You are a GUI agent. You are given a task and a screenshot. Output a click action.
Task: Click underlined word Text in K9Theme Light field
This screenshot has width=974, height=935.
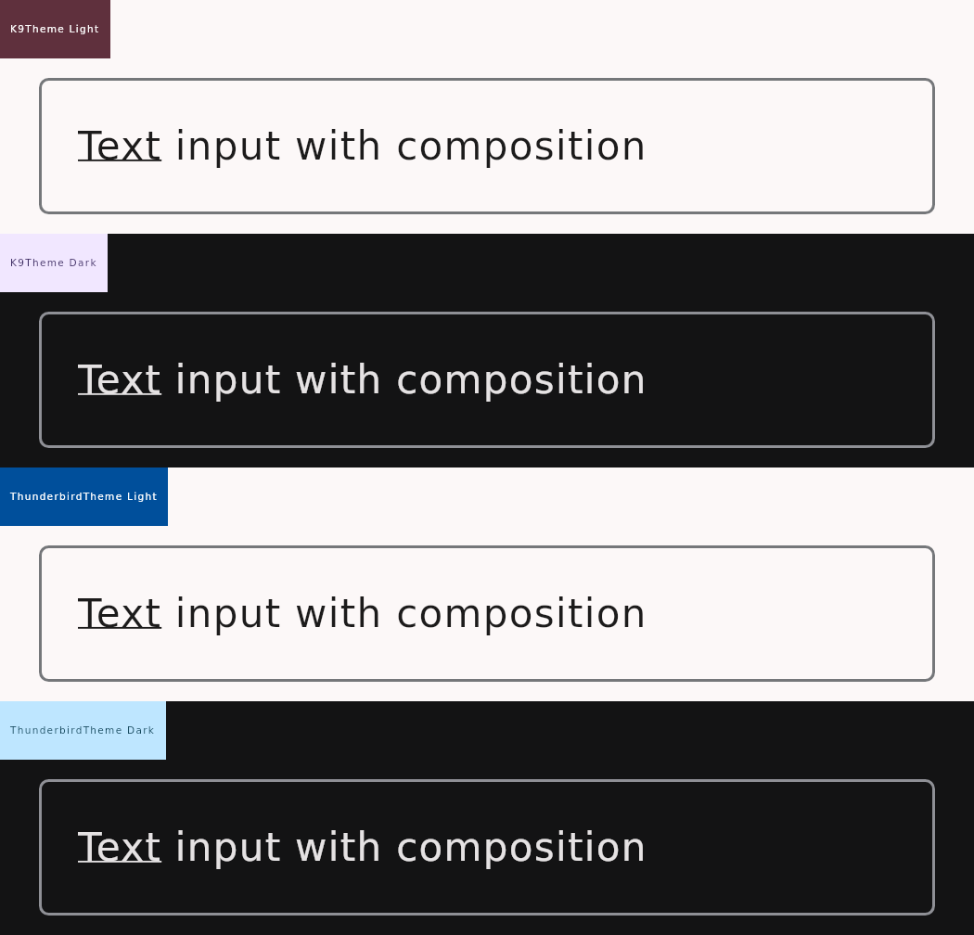120,146
